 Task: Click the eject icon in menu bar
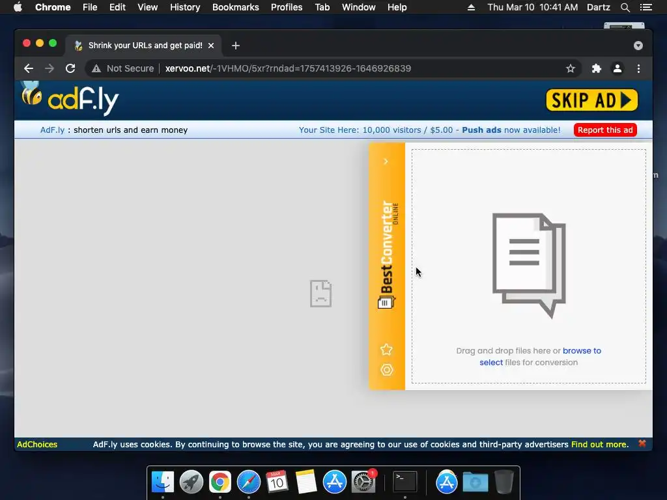pyautogui.click(x=471, y=7)
